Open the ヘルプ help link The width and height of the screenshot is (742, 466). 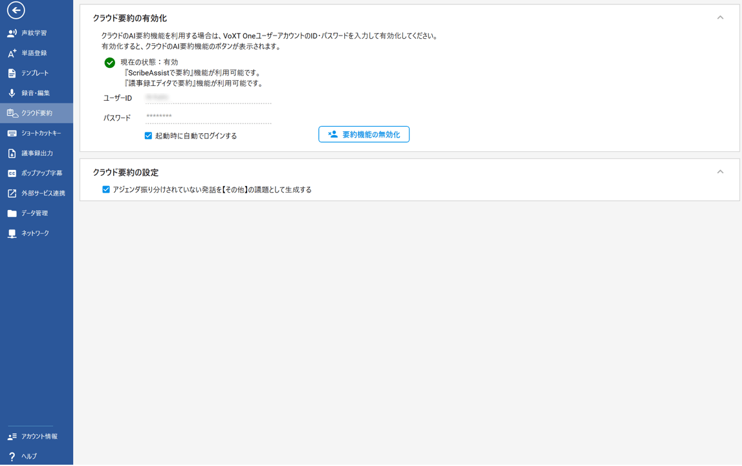click(28, 456)
